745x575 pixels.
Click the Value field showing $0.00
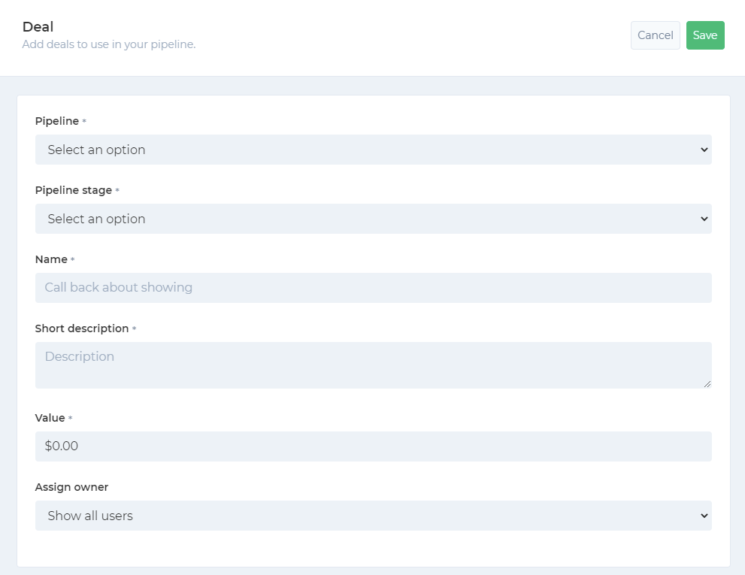coord(374,446)
